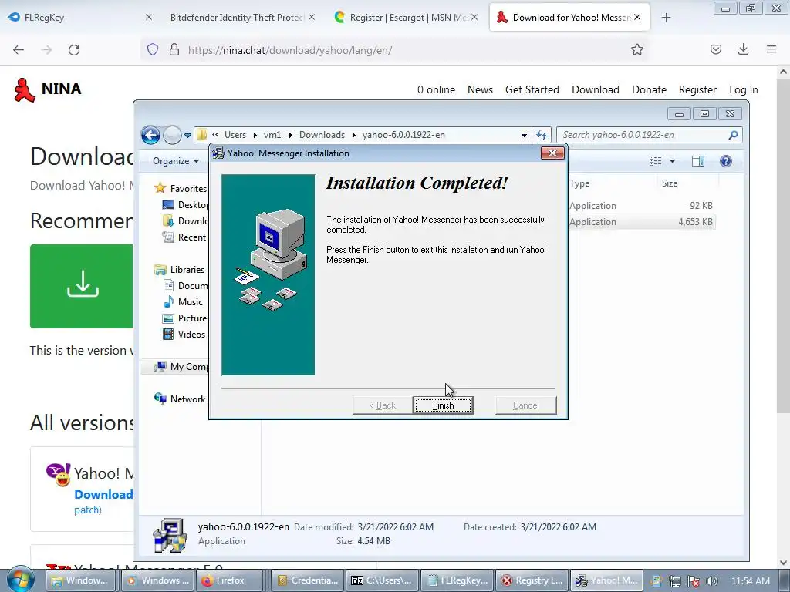Open Explorer help icon
This screenshot has width=790, height=592.
725,161
